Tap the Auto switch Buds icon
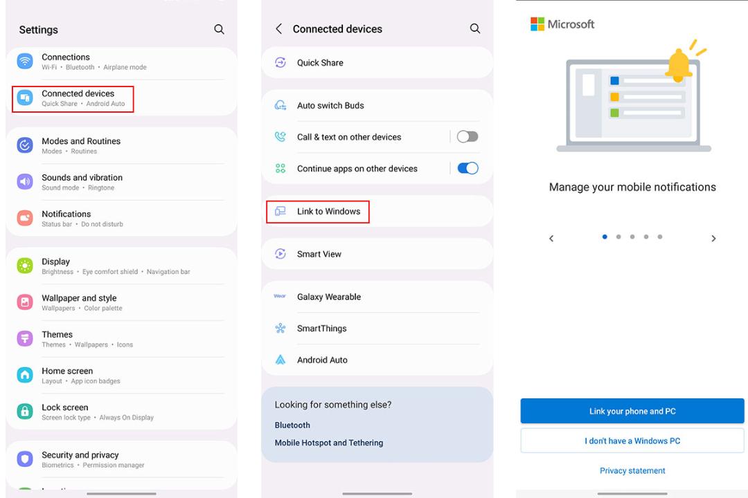 (x=280, y=105)
